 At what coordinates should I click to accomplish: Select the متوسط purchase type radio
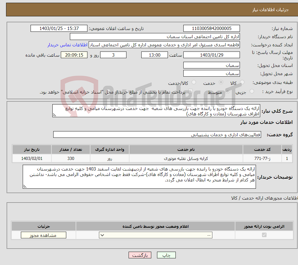click(228, 91)
